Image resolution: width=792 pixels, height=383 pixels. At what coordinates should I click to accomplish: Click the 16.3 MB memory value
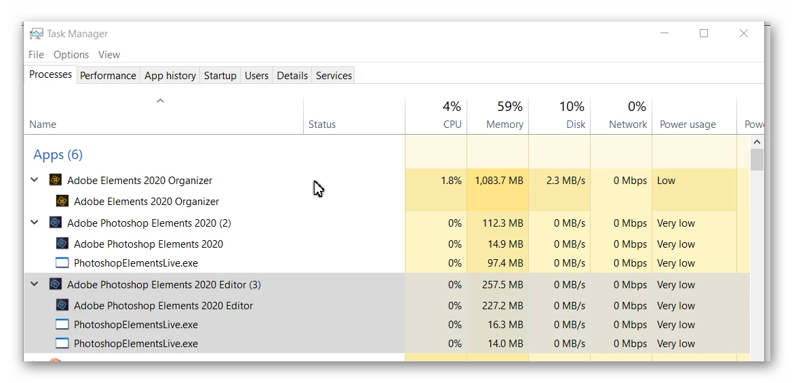[505, 325]
